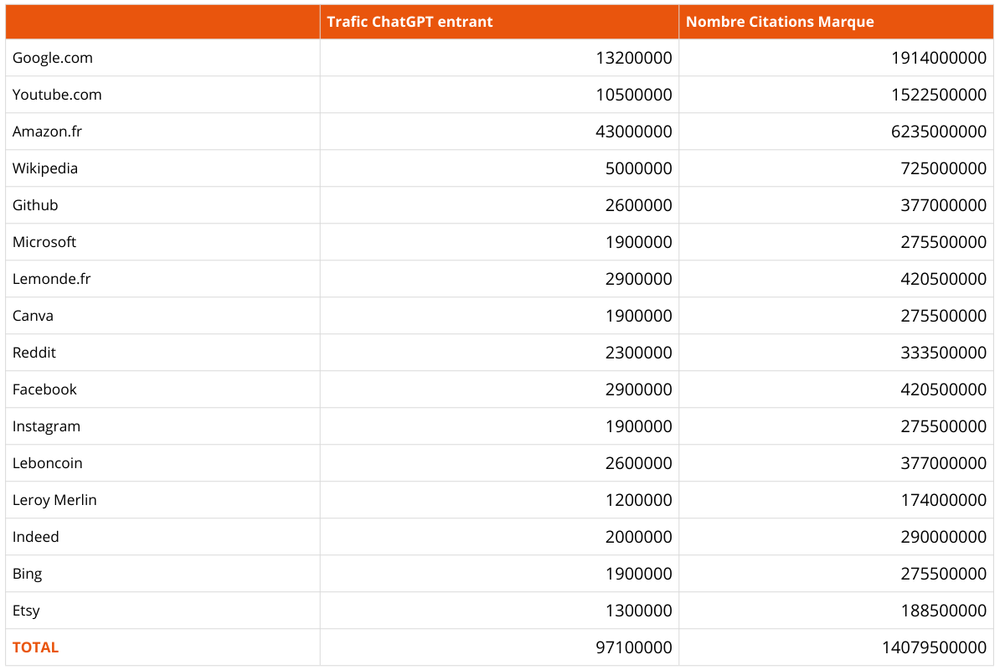
Task: Click the Leroy Merlin cell
Action: click(x=54, y=500)
